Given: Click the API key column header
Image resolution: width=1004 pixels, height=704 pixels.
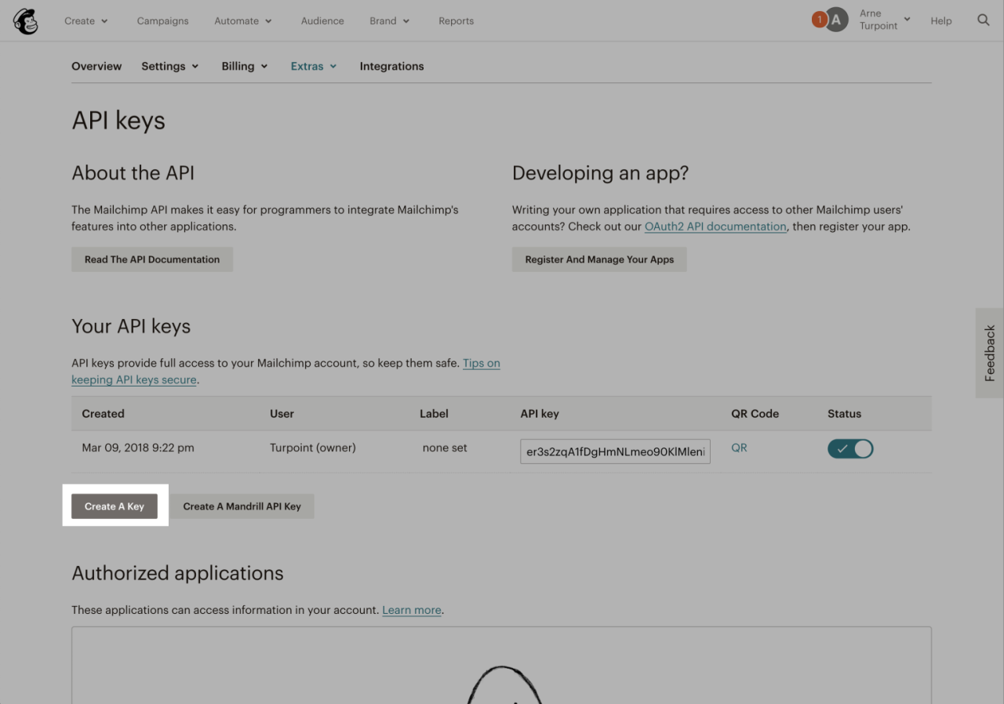Looking at the screenshot, I should tap(540, 414).
